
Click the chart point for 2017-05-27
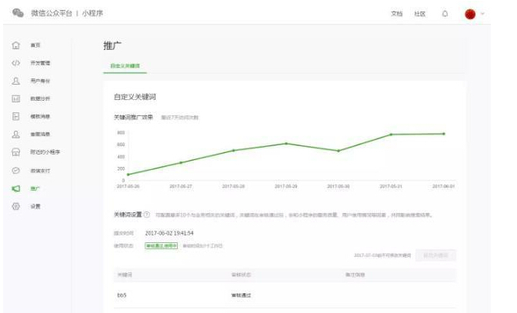[181, 163]
